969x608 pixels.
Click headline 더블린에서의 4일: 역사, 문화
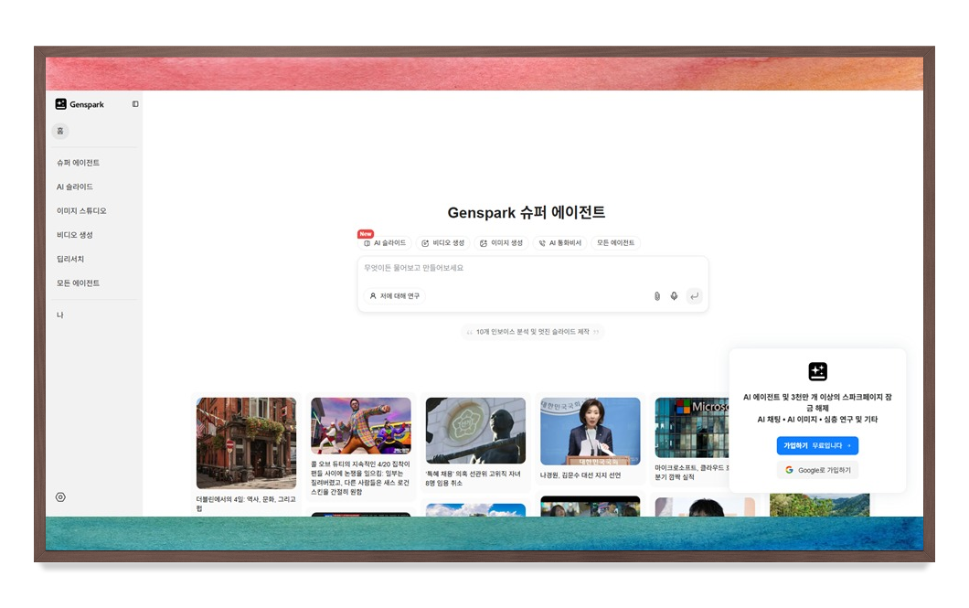coord(246,504)
